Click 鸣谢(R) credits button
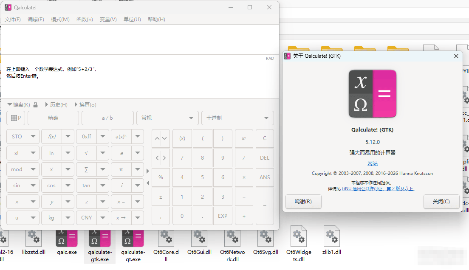 click(303, 202)
